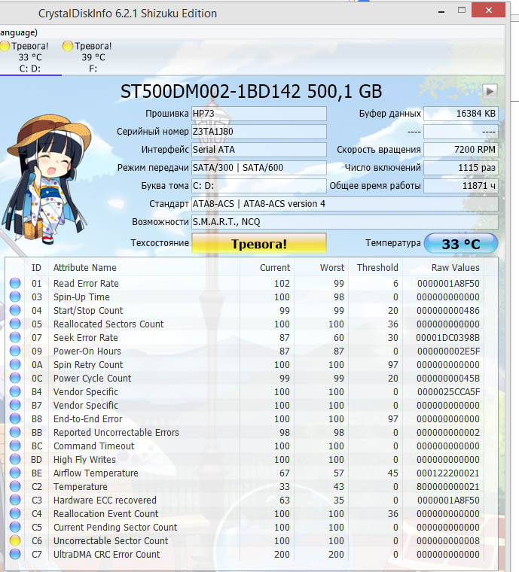Screen dimensions: 519x572
Task: Click the Spin Retry Count status circle
Action: (15, 364)
